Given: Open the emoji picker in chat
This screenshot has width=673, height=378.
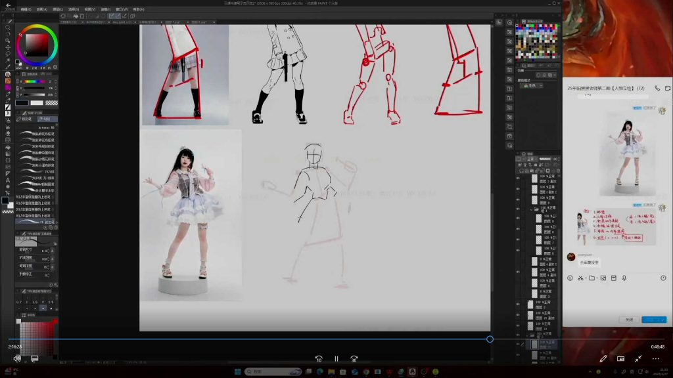Looking at the screenshot, I should (x=570, y=278).
